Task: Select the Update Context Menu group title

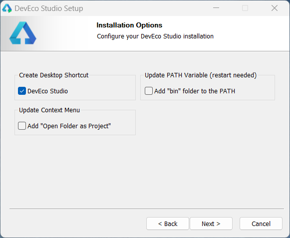Action: (49, 110)
